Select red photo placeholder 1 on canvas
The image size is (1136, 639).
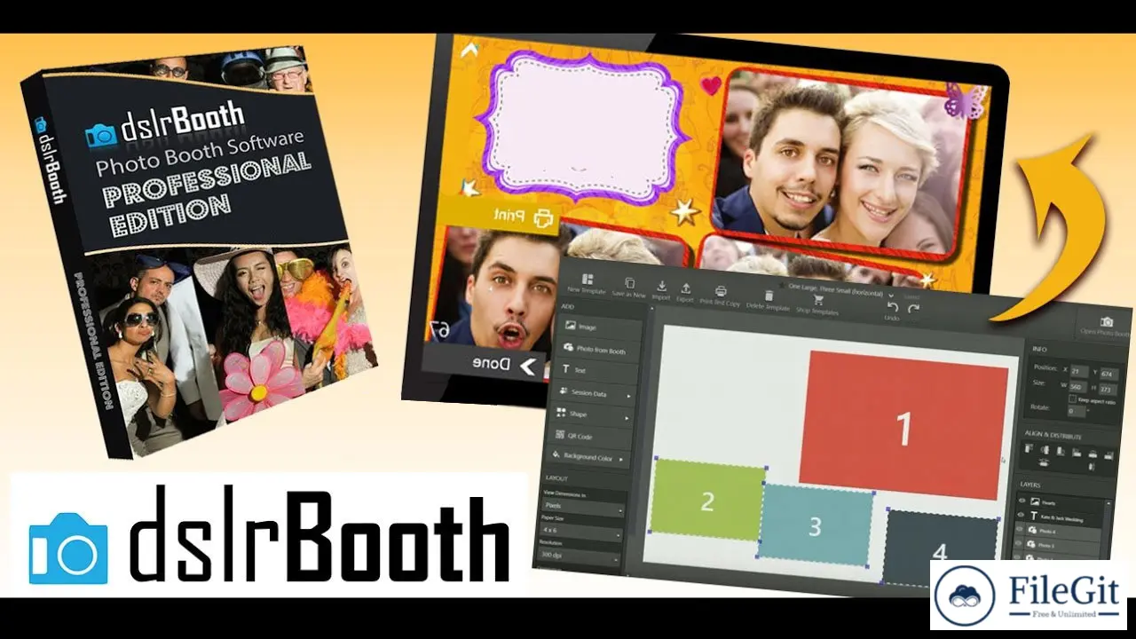[903, 426]
